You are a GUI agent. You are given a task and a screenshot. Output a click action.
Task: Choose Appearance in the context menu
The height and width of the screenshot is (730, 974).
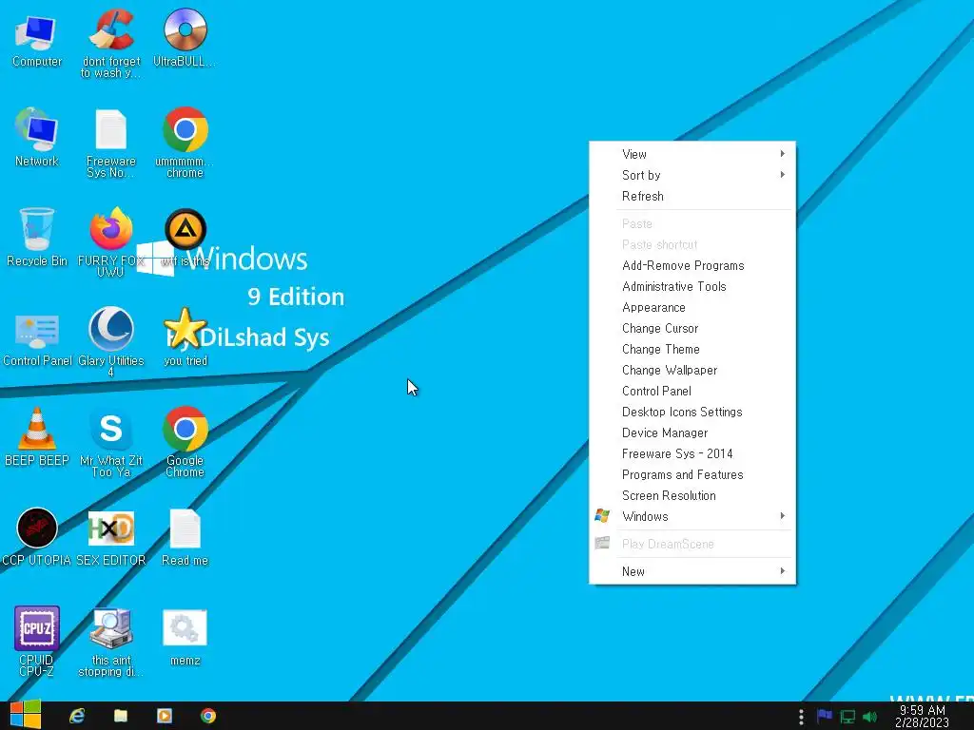pos(692,307)
